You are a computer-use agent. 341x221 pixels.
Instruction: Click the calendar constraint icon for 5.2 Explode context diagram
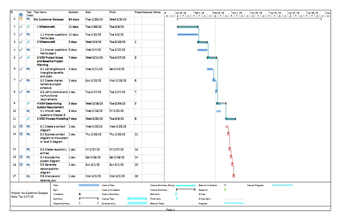coord(21,134)
